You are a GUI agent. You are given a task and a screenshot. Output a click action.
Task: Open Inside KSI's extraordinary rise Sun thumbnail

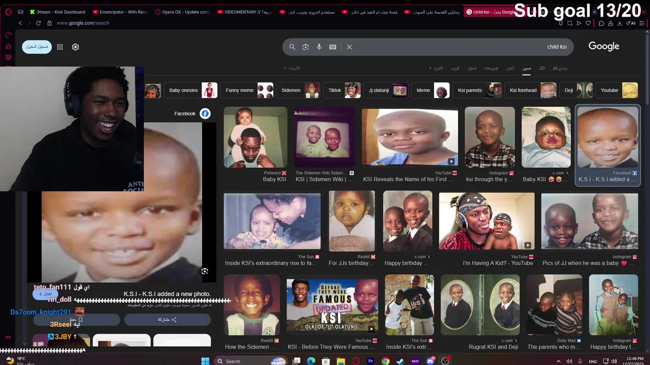tap(272, 221)
